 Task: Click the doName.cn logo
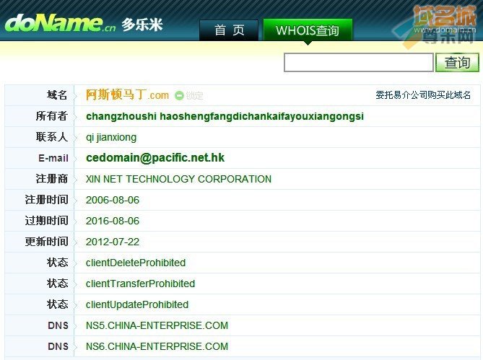pos(60,23)
